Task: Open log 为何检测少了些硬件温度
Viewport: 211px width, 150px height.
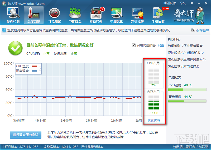Action: [x=185, y=46]
